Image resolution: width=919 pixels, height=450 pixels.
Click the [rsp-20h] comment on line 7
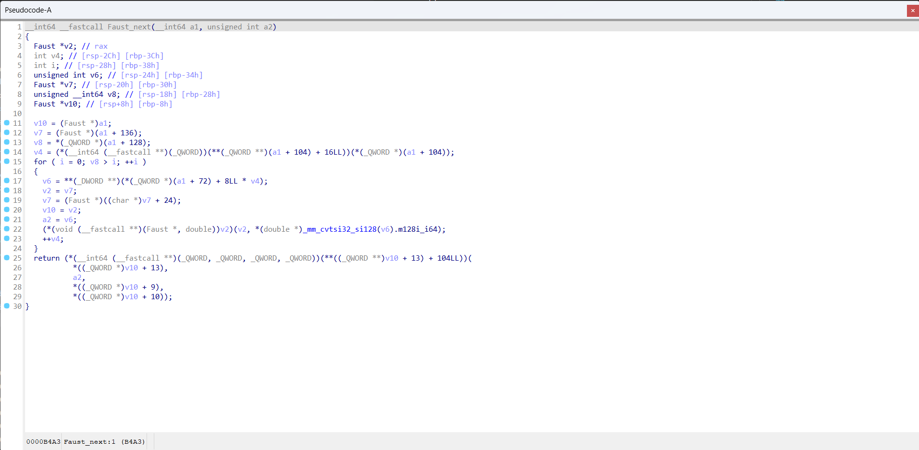[114, 85]
